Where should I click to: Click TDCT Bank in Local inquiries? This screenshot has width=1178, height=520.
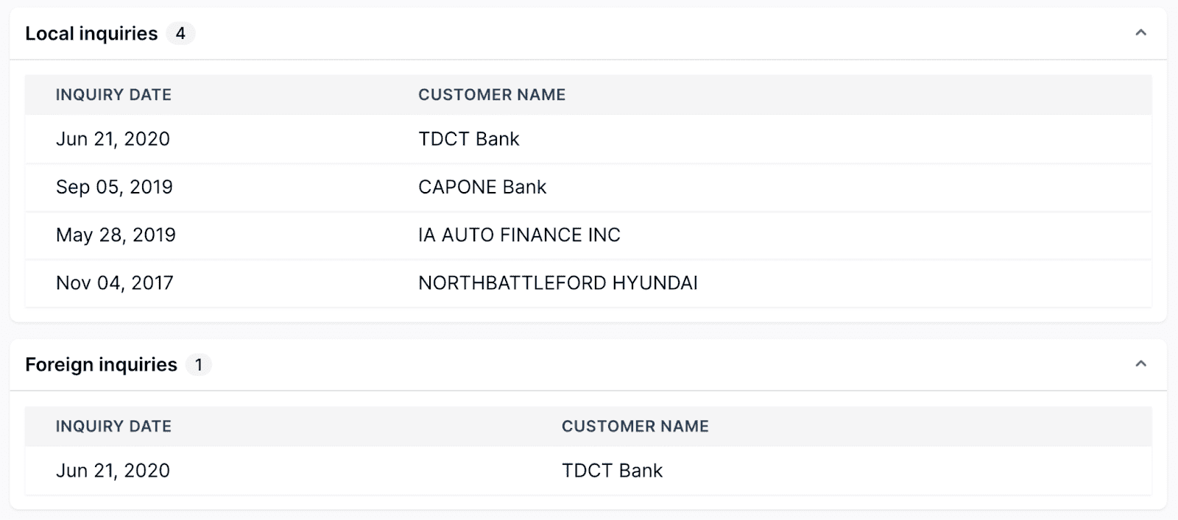click(469, 139)
